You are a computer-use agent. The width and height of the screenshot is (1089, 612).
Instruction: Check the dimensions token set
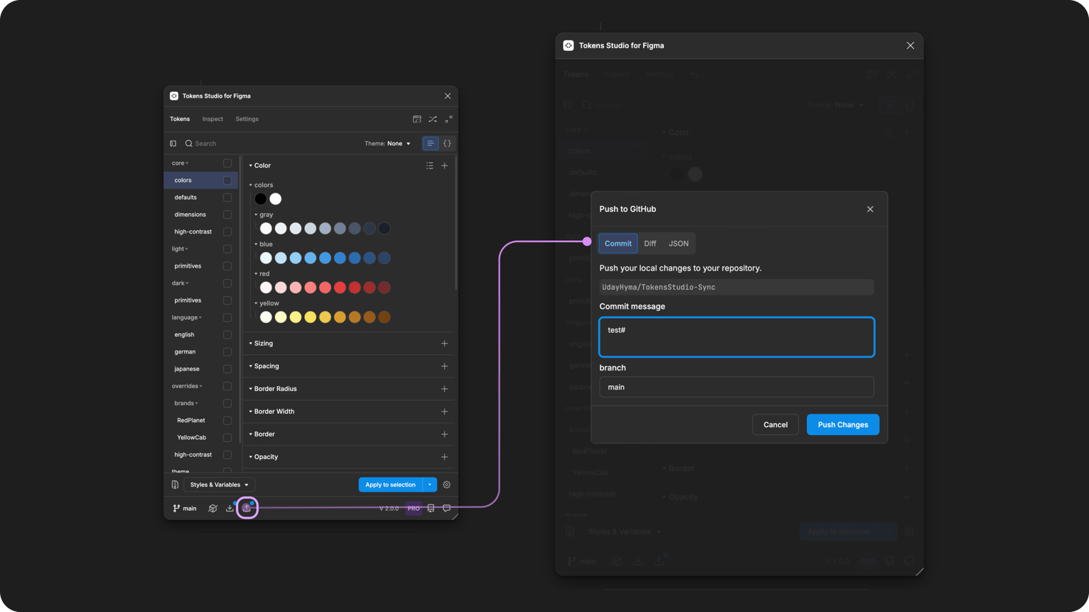[227, 215]
